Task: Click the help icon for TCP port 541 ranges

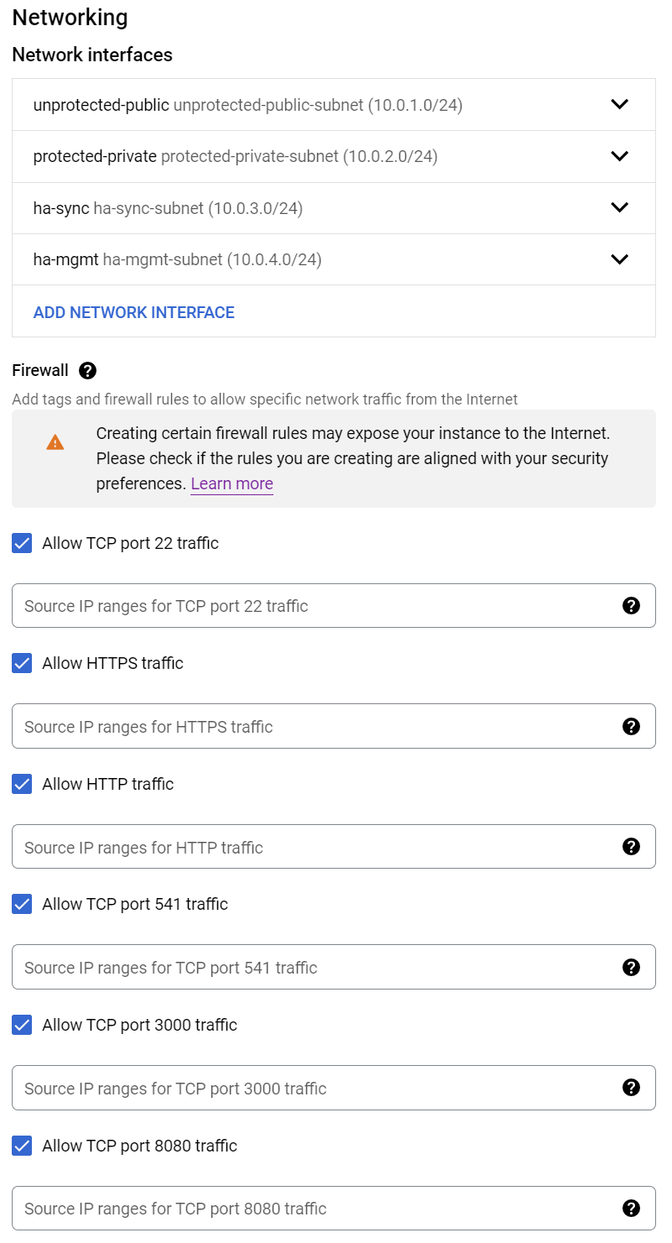Action: (x=632, y=967)
